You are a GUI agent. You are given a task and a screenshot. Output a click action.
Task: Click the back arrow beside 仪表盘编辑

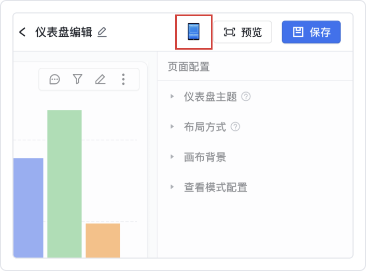pos(22,32)
